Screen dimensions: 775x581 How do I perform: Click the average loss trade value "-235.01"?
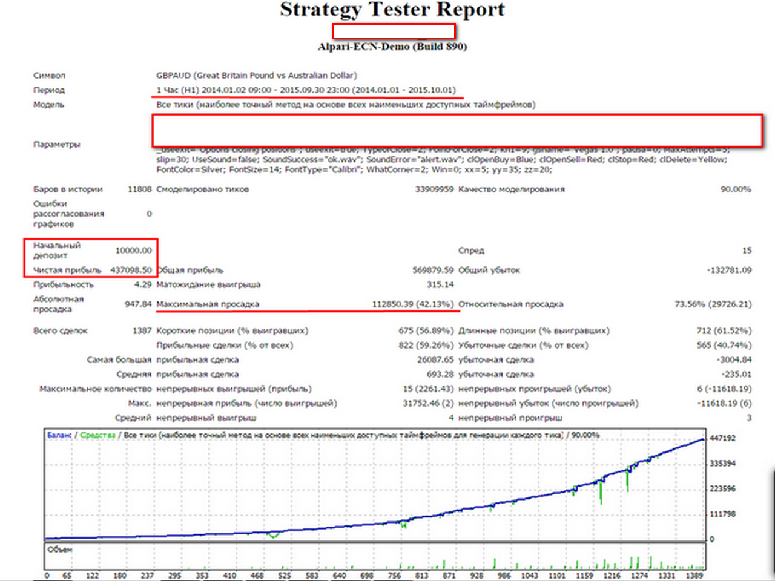coord(736,375)
